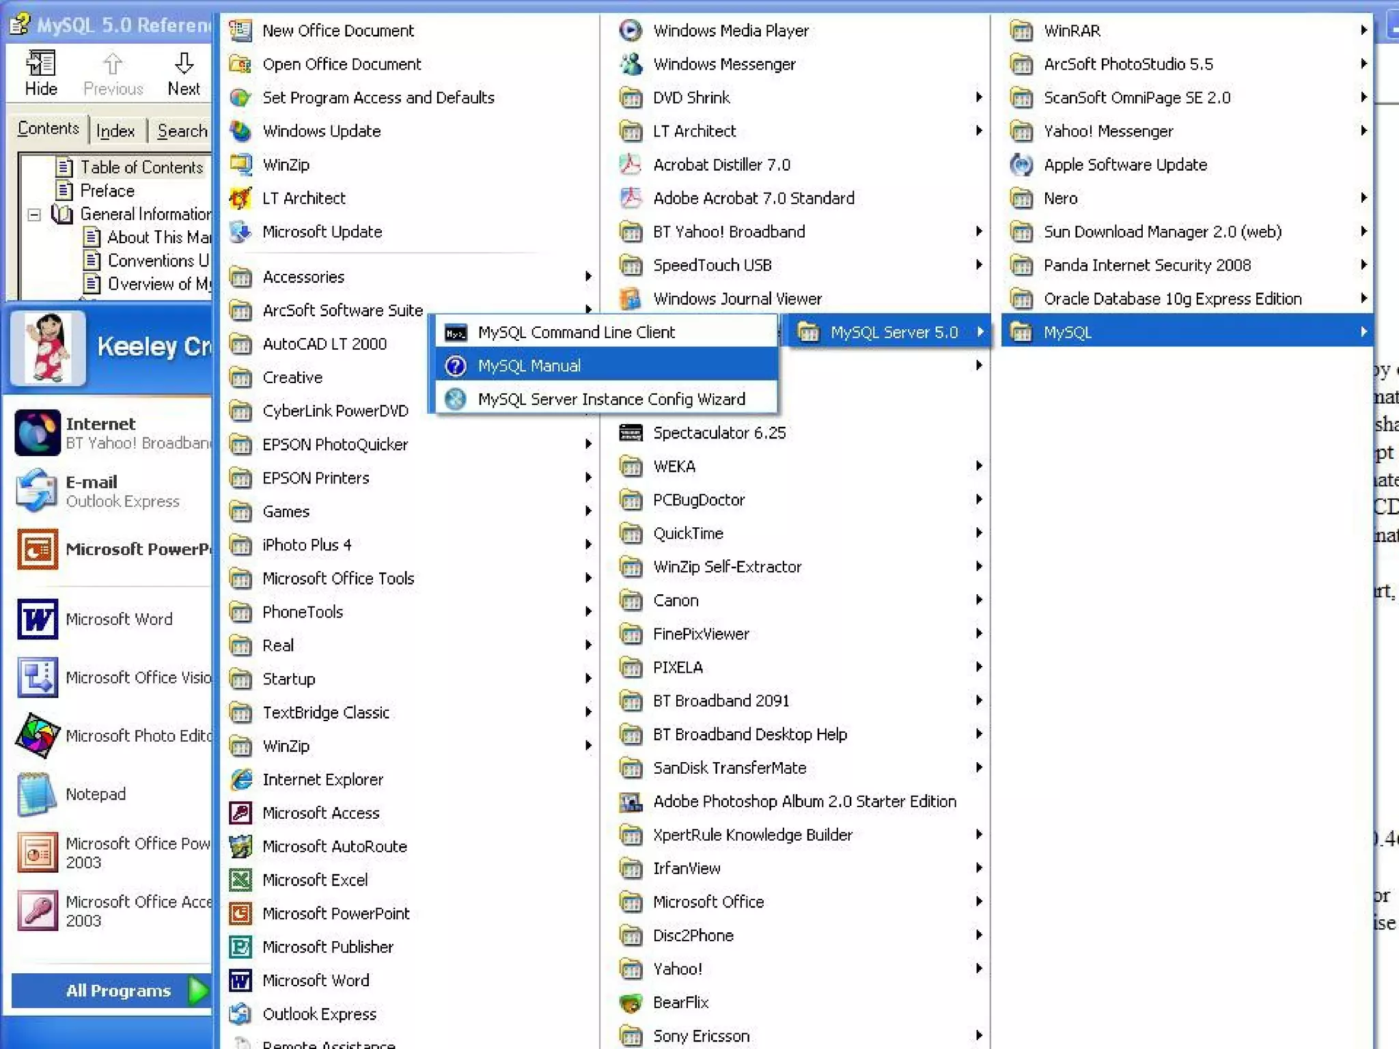Click the Internet Explorer icon in programs
The width and height of the screenshot is (1399, 1049).
coord(240,780)
